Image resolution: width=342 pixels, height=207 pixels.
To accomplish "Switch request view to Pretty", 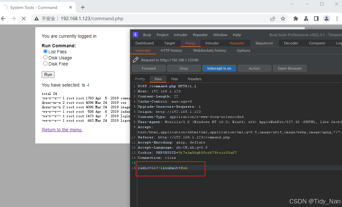I will (140, 79).
